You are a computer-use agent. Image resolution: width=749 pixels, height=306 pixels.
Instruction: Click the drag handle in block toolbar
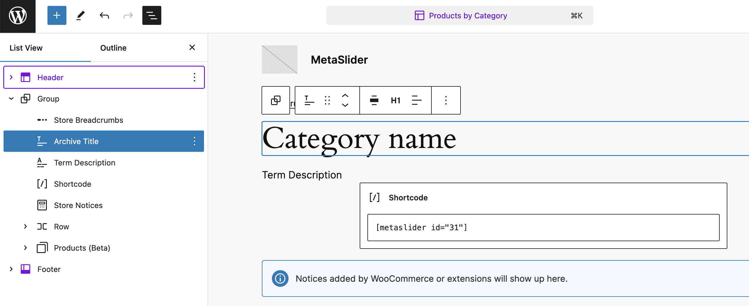[x=327, y=100]
